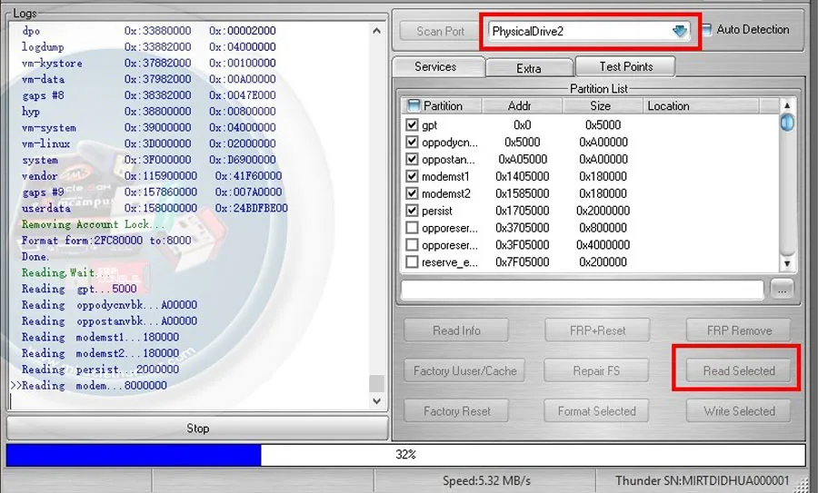
Task: Click the vm-kystore log row
Action: coord(149,63)
